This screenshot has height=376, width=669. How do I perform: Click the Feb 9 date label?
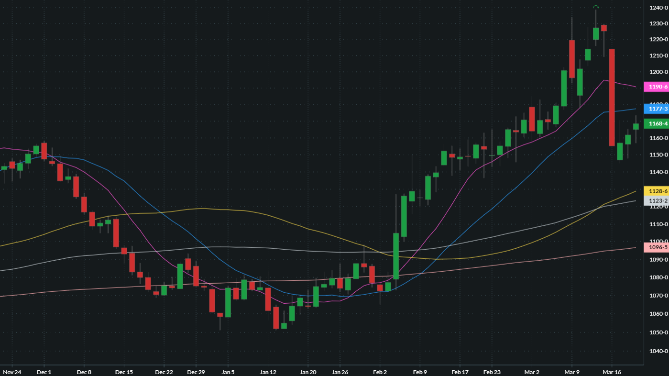tap(420, 372)
